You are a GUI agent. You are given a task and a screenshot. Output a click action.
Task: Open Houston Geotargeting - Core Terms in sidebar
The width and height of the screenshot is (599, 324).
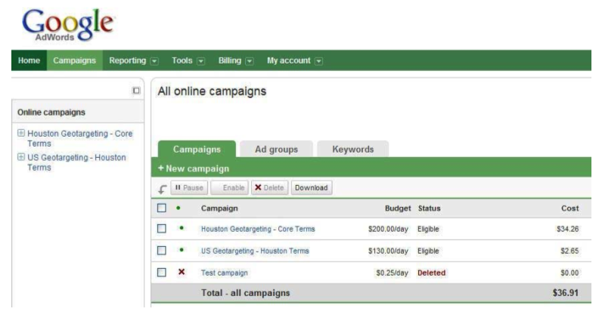(x=80, y=138)
